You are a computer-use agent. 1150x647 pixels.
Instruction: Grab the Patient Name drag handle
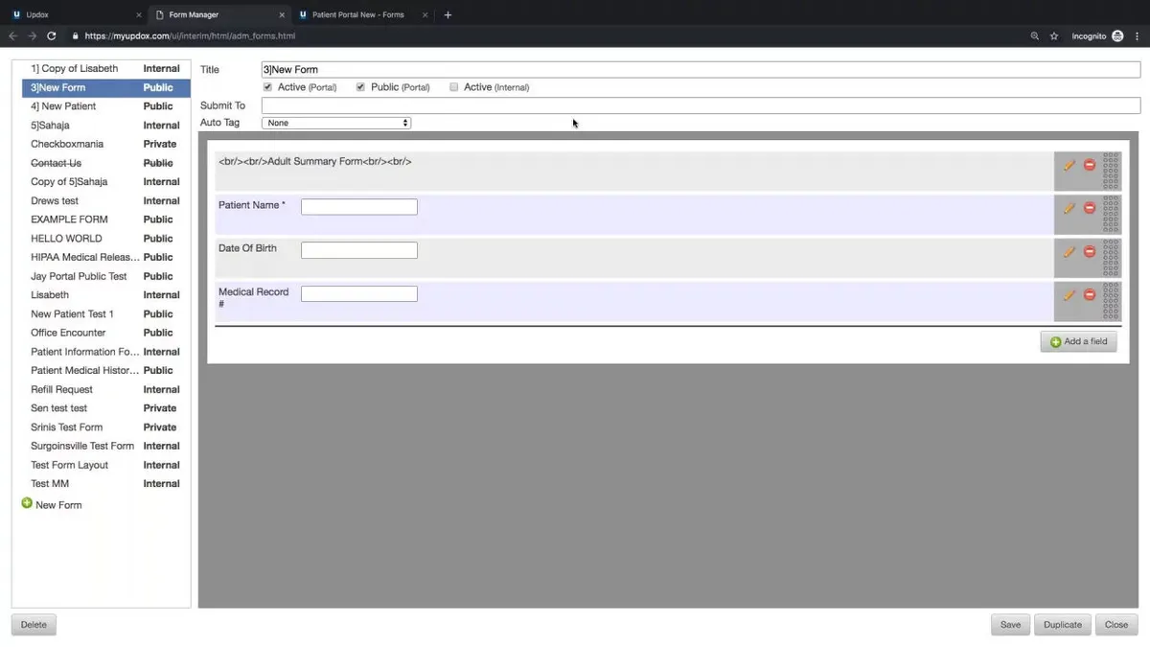click(x=1111, y=215)
